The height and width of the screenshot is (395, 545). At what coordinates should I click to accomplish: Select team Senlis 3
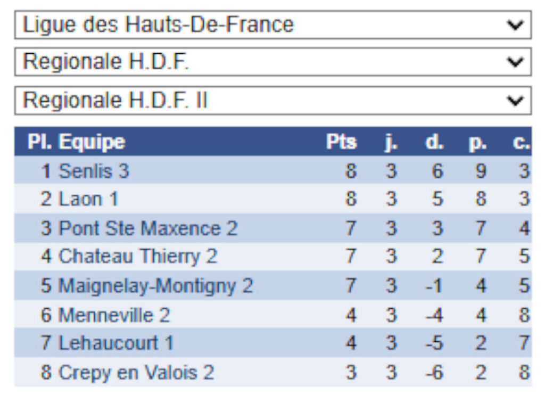[94, 171]
